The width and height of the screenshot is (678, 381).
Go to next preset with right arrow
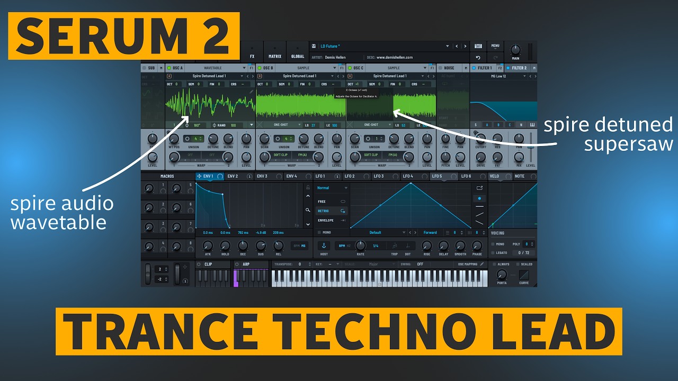click(465, 46)
